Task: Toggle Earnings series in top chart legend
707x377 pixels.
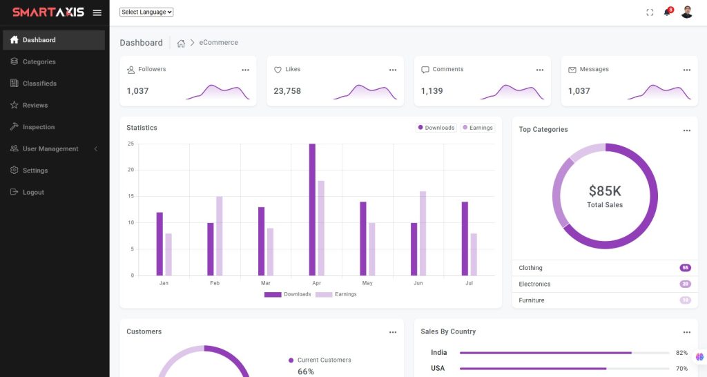Action: 478,128
